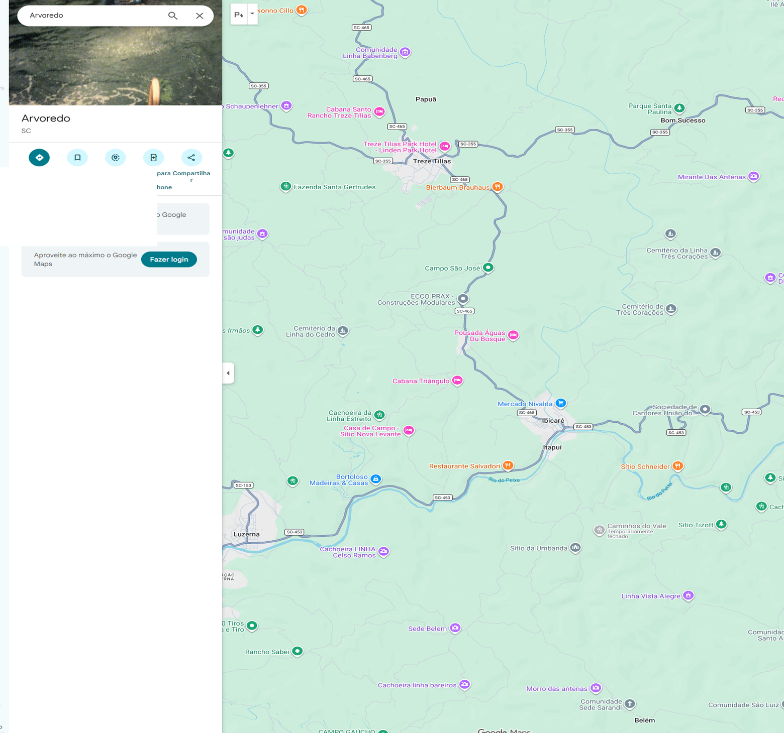Click the Itapuí locality label
The width and height of the screenshot is (784, 733).
552,447
